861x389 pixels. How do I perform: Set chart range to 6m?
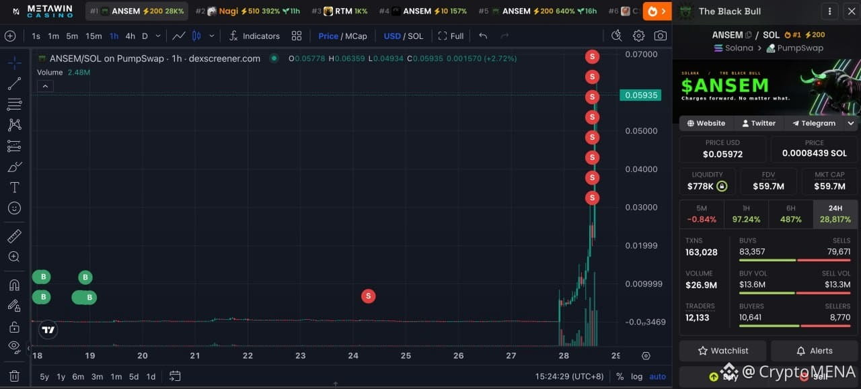[x=78, y=376]
